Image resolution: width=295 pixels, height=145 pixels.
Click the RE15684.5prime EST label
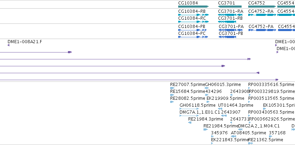(x=188, y=91)
